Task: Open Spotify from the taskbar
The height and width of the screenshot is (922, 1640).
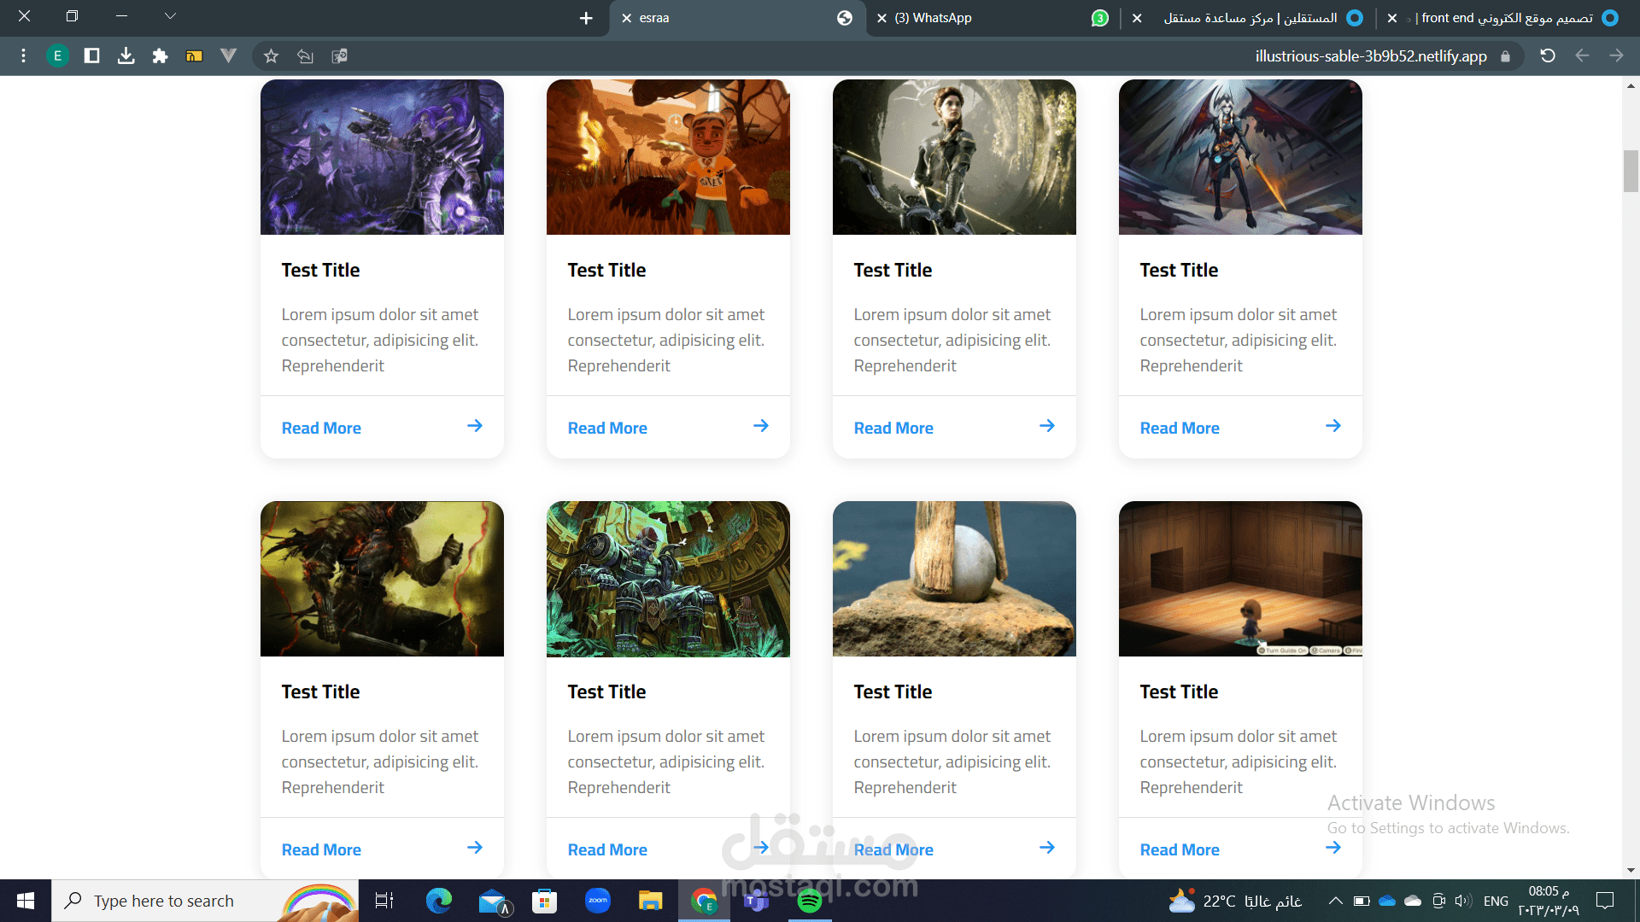Action: pyautogui.click(x=809, y=901)
